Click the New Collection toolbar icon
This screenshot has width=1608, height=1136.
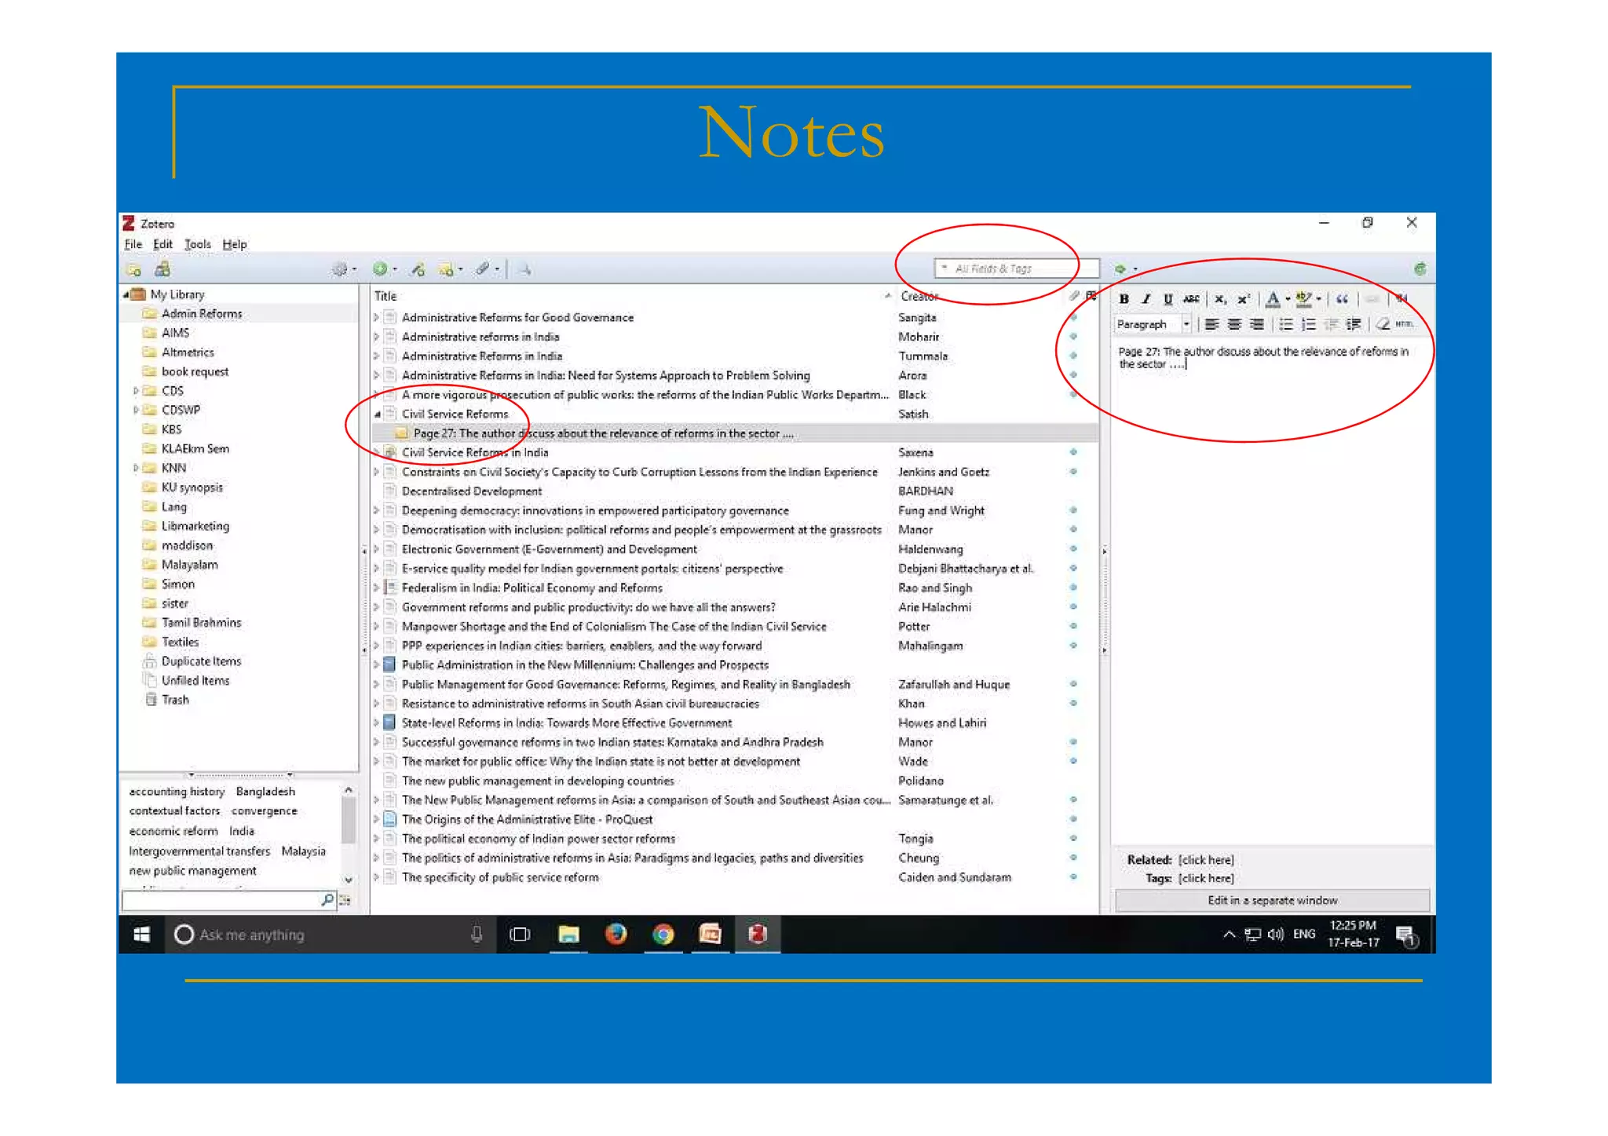[133, 270]
